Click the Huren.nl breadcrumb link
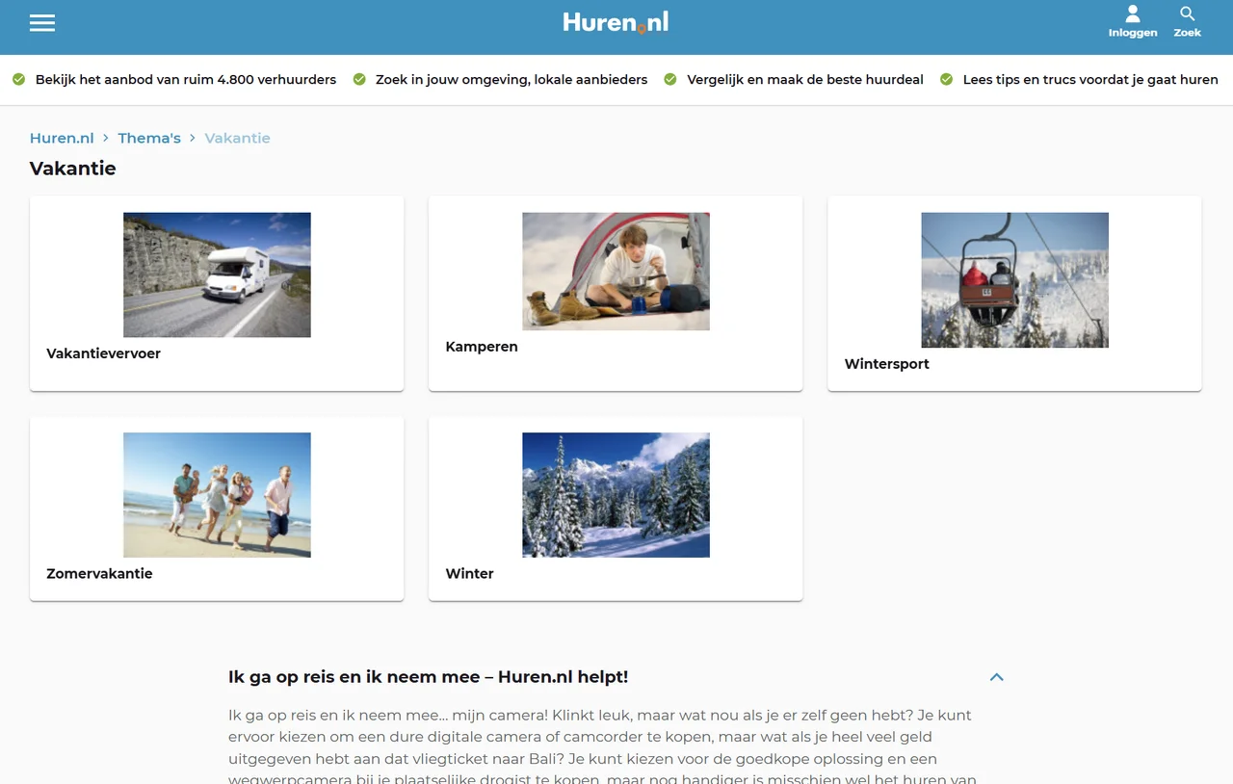Screen dimensions: 1233x784 click(x=62, y=138)
